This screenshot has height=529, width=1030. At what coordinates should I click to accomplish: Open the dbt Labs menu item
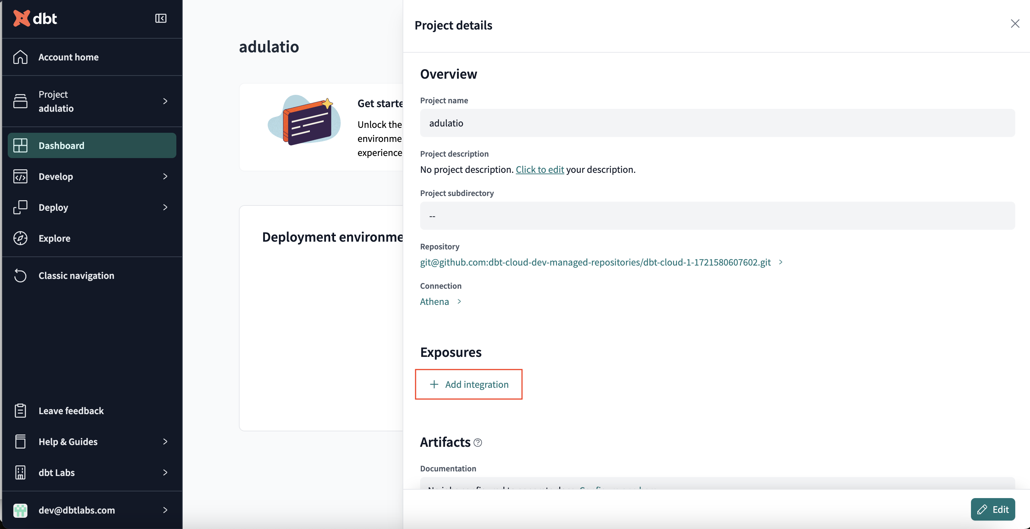165,472
